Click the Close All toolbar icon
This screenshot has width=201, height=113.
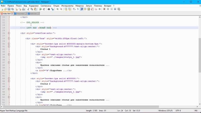pyautogui.click(x=20, y=9)
